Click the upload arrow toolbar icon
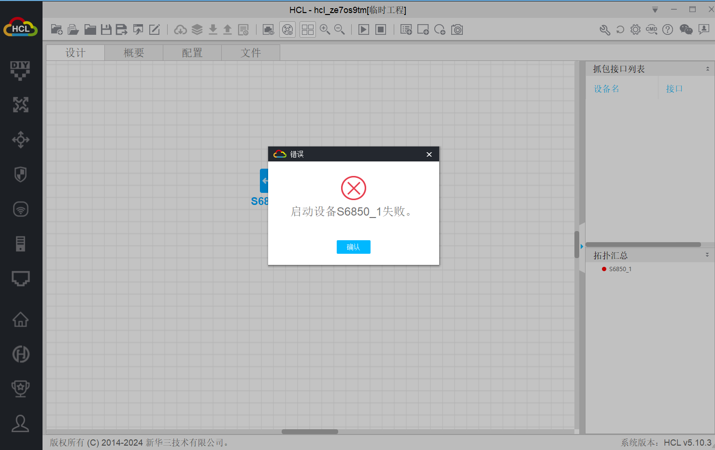715x450 pixels. [x=228, y=29]
